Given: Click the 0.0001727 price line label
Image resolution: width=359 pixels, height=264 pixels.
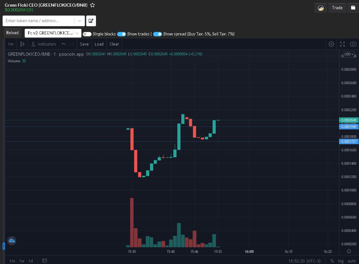Looking at the screenshot, I should pyautogui.click(x=349, y=141).
